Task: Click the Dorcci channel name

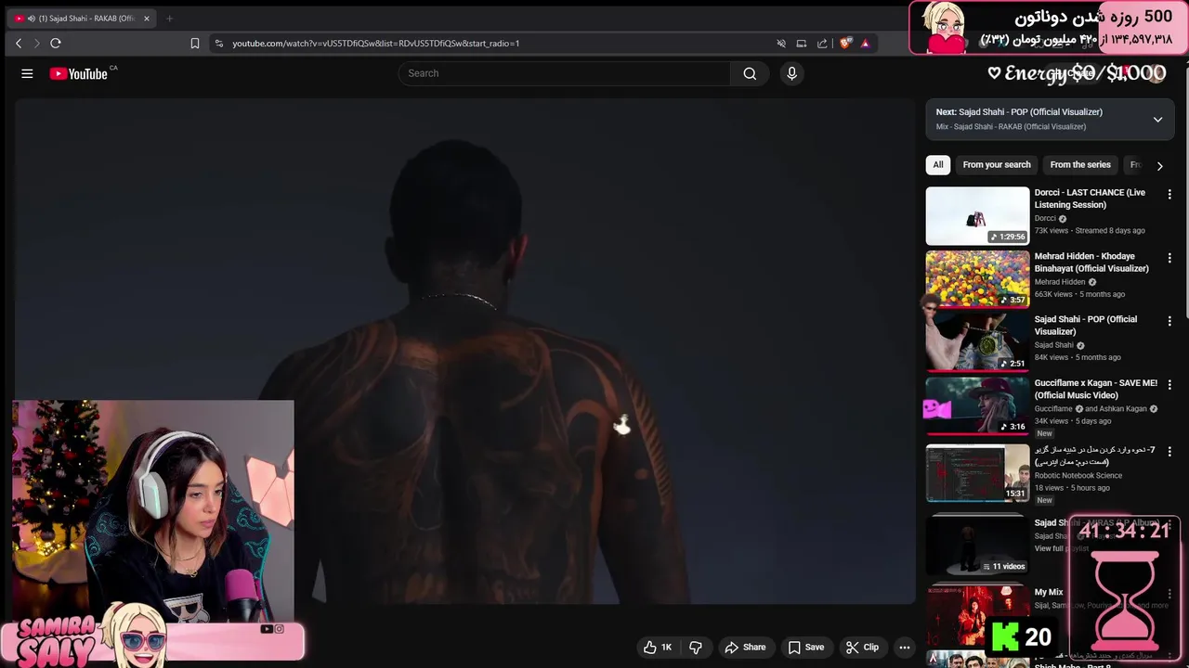Action: click(x=1046, y=219)
